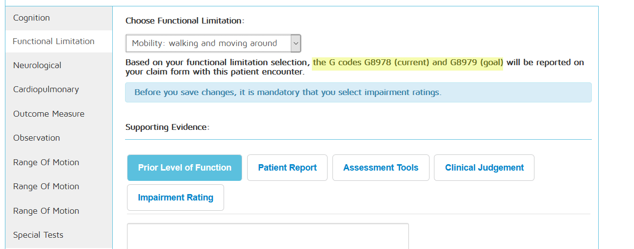Open the Impairment Rating section
The image size is (634, 249).
tap(176, 198)
